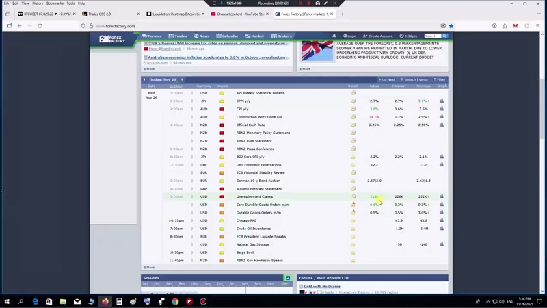
Task: Open the calendar Filter options
Action: 440,79
